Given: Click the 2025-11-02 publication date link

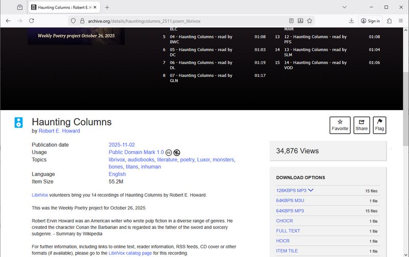Looking at the screenshot, I should coord(122,145).
